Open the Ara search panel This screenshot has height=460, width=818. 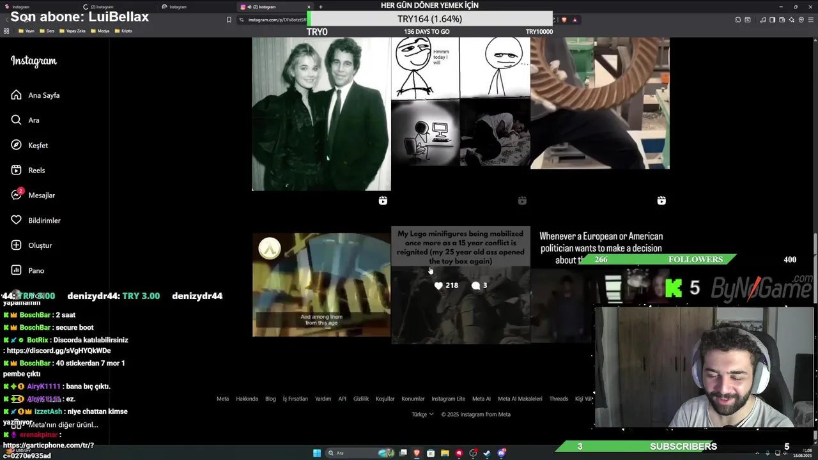26,120
